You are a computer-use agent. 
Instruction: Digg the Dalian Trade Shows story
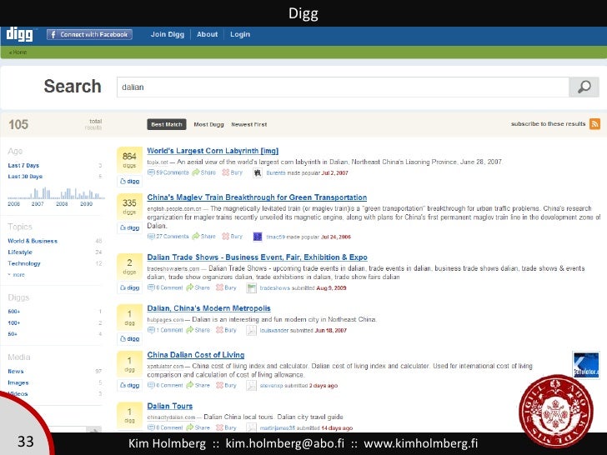tap(130, 287)
